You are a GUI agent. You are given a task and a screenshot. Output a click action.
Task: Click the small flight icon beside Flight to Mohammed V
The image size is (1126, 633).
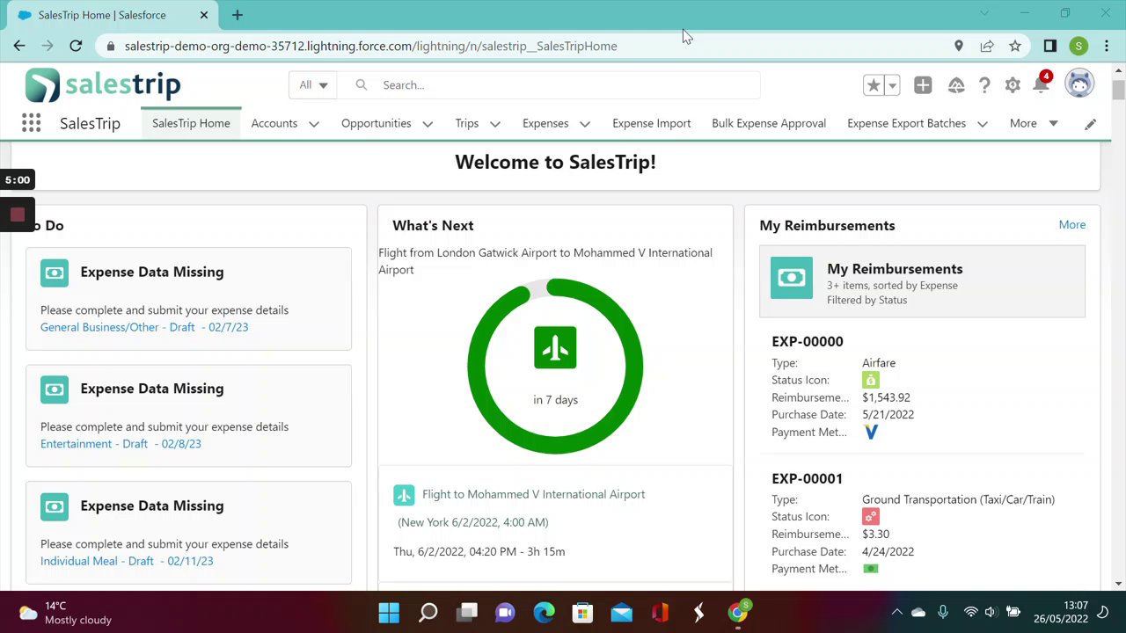pos(404,495)
